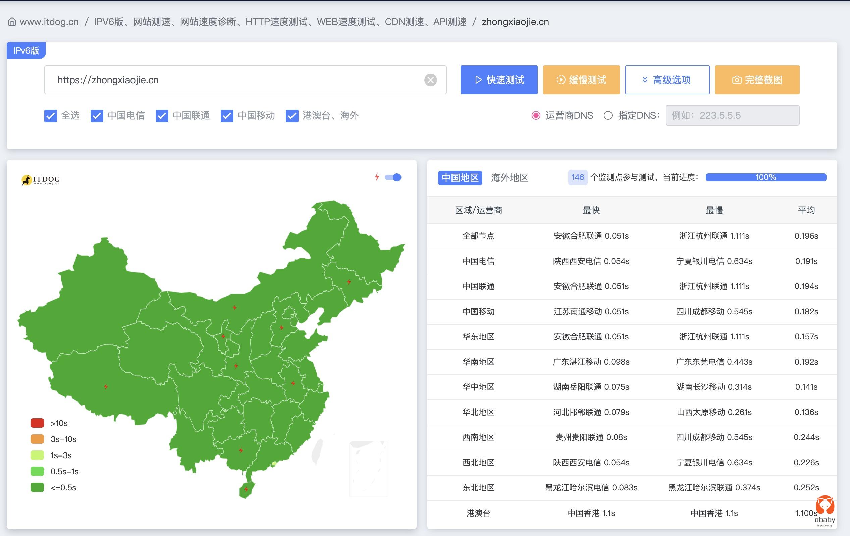
Task: Click the 缓慢测试 button
Action: [581, 80]
